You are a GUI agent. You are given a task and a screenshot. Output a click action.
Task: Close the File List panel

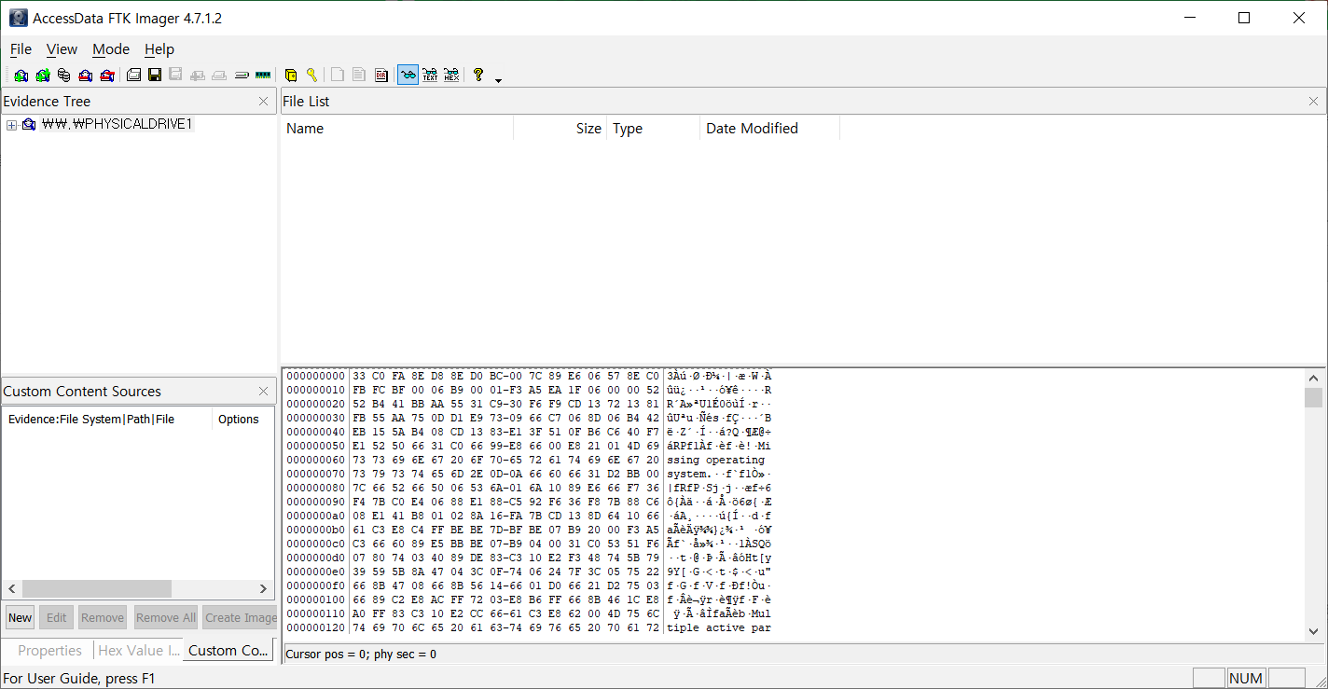(1314, 102)
